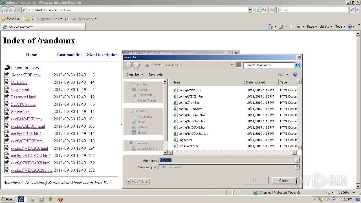Open the address bar history dropdown

(x=250, y=10)
